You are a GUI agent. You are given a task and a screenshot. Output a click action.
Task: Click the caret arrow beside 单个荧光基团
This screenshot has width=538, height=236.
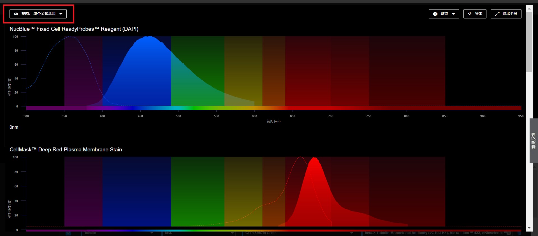pos(61,14)
